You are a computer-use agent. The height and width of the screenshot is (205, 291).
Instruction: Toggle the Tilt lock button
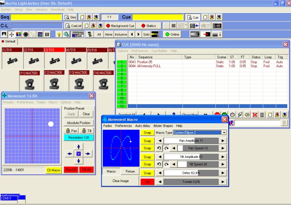coord(86,130)
